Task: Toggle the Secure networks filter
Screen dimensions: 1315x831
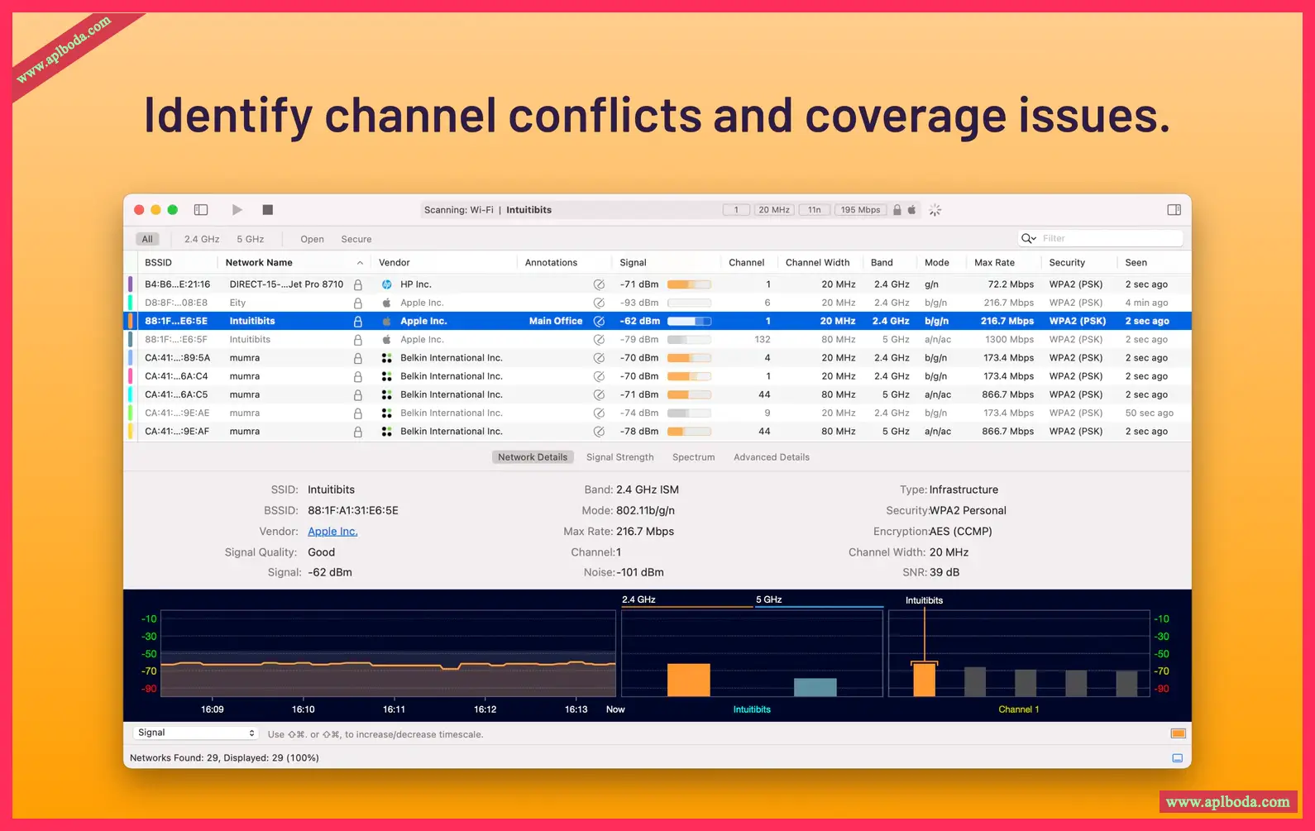Action: pyautogui.click(x=356, y=239)
